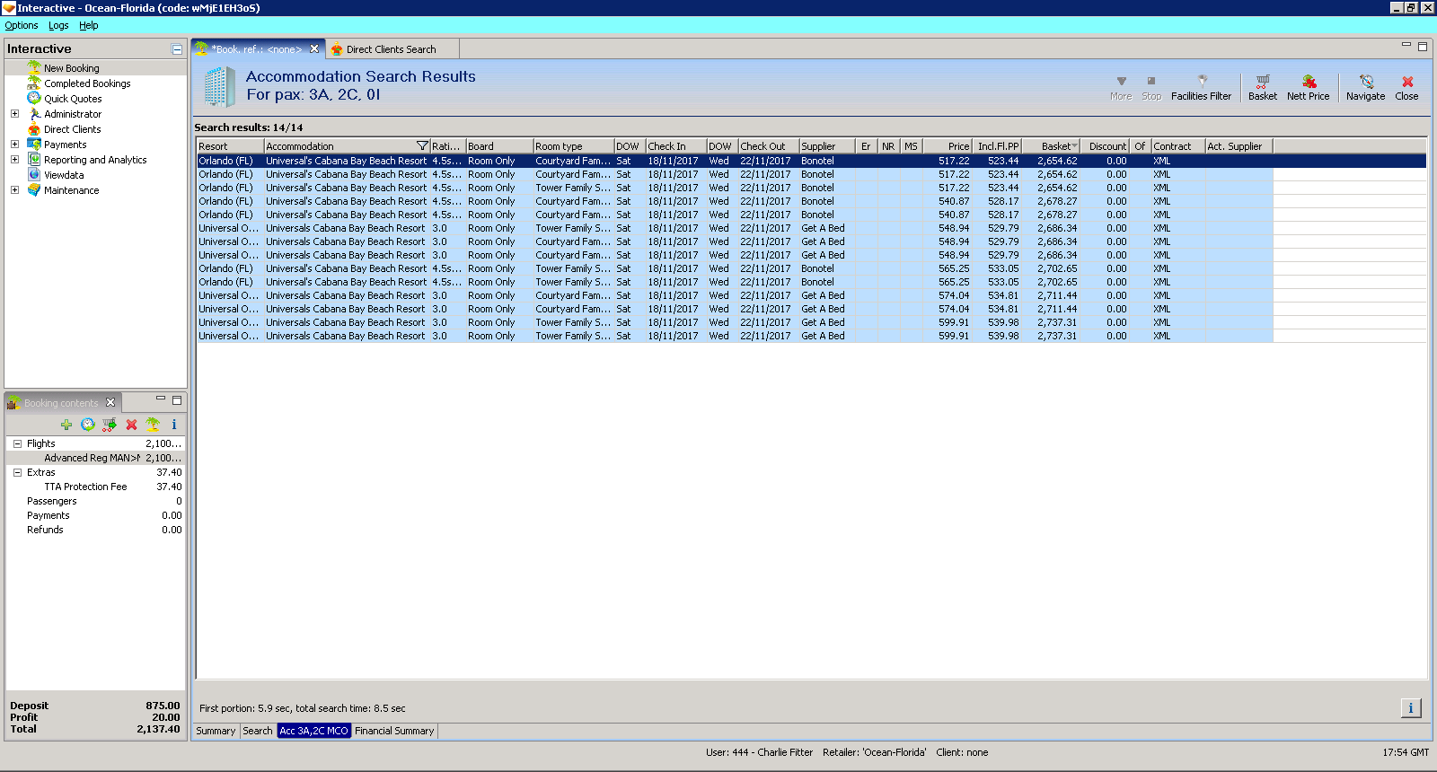The height and width of the screenshot is (772, 1437).
Task: Select the Quick Quotes clock icon
Action: [34, 98]
